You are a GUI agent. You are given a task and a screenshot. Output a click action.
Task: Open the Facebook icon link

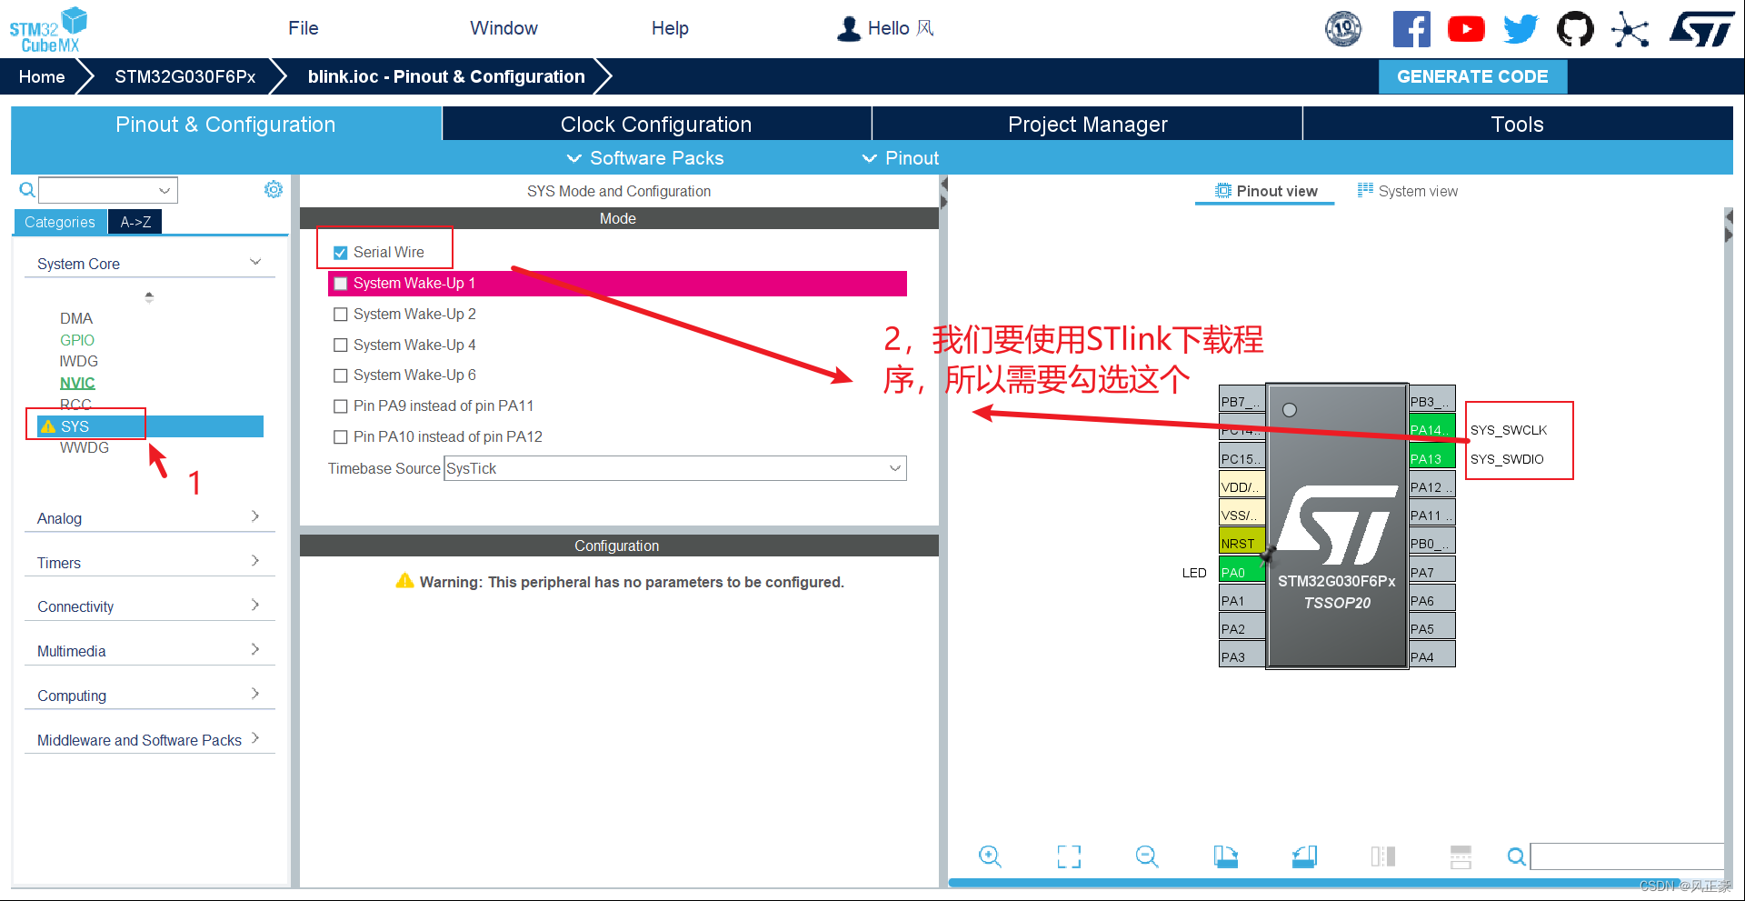1411,29
